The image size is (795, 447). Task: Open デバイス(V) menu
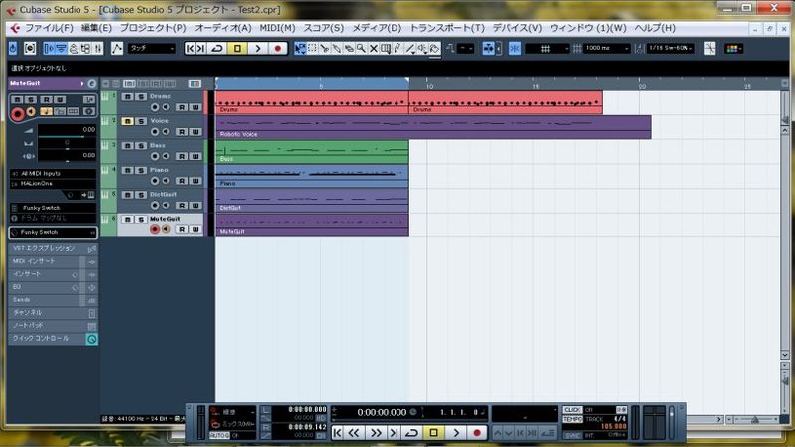[517, 28]
